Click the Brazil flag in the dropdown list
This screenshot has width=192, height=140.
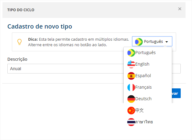(131, 53)
